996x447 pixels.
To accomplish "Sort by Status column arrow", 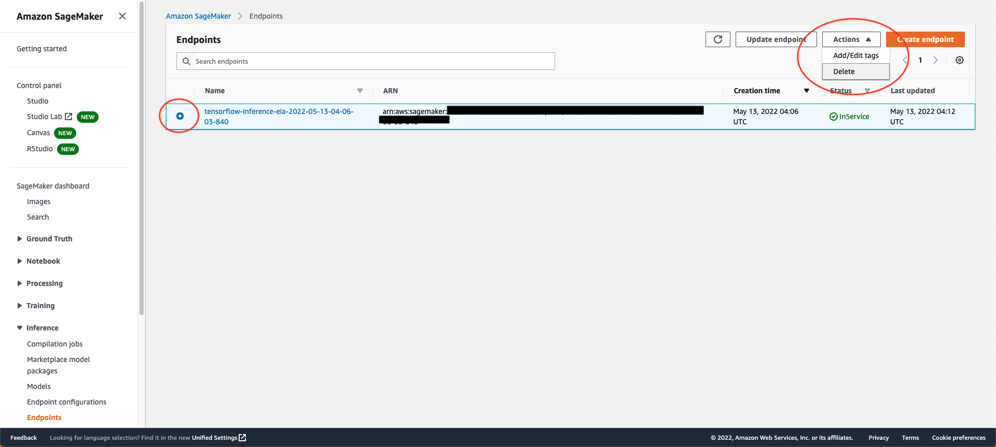I will pos(867,91).
